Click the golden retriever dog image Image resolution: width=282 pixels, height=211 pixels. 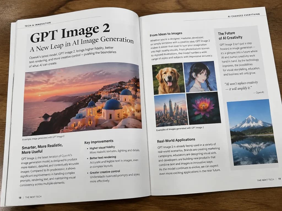click(168, 78)
